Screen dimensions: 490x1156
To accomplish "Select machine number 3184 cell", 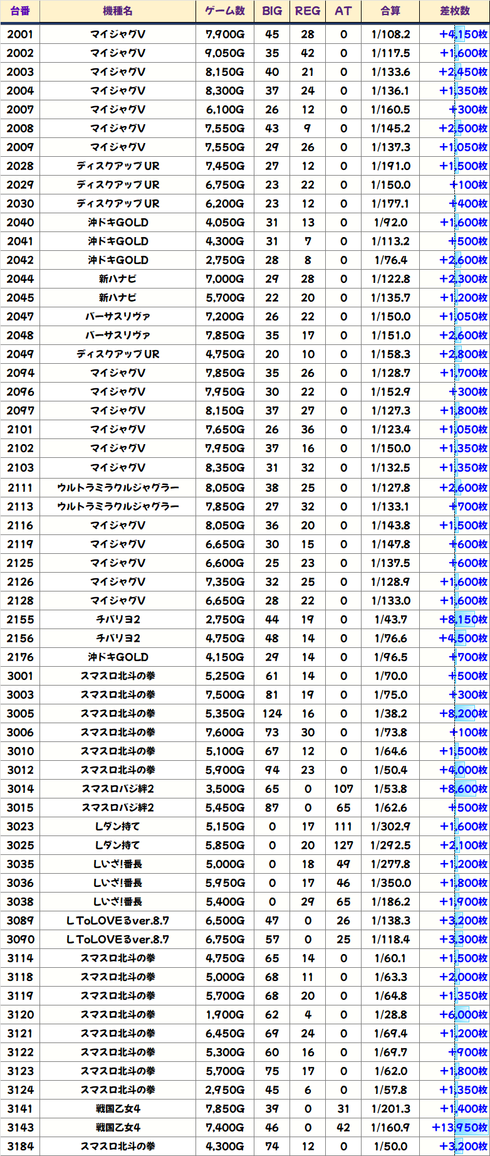I will [x=20, y=1147].
